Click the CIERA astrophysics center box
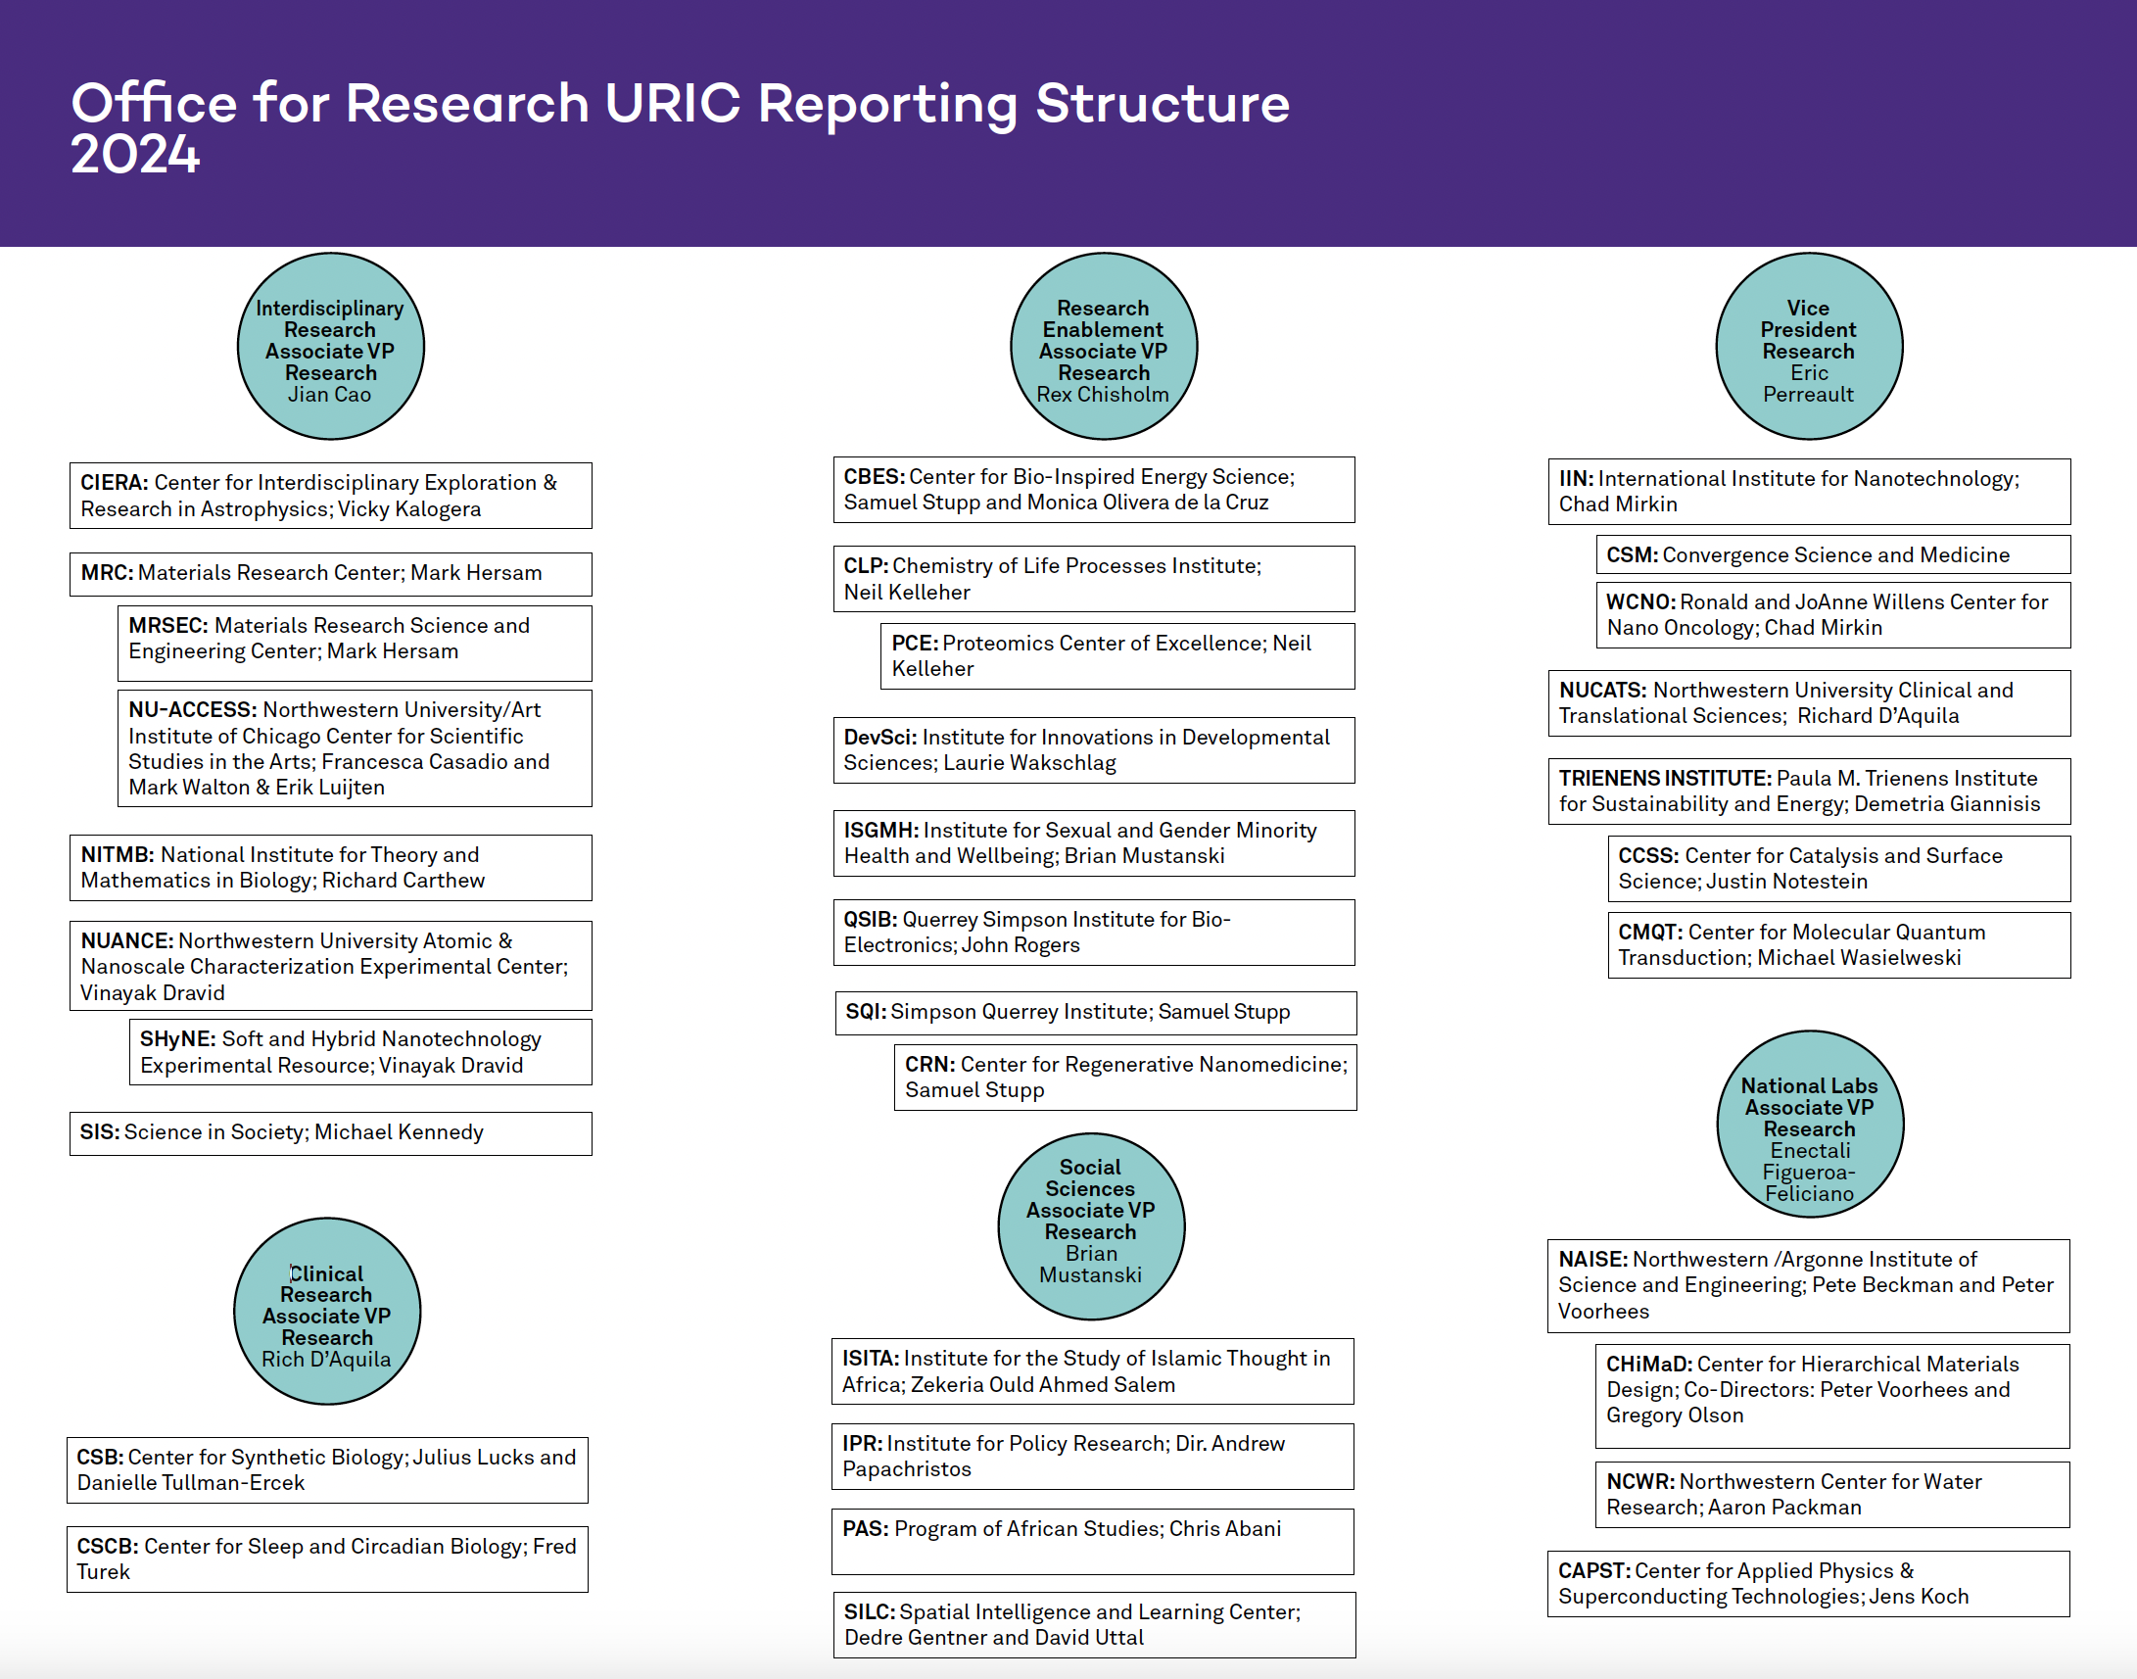 click(x=330, y=496)
